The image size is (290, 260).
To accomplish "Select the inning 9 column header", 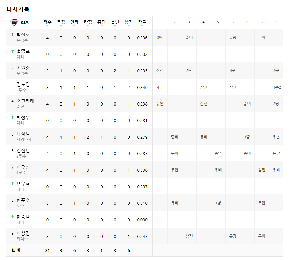I will point(276,22).
